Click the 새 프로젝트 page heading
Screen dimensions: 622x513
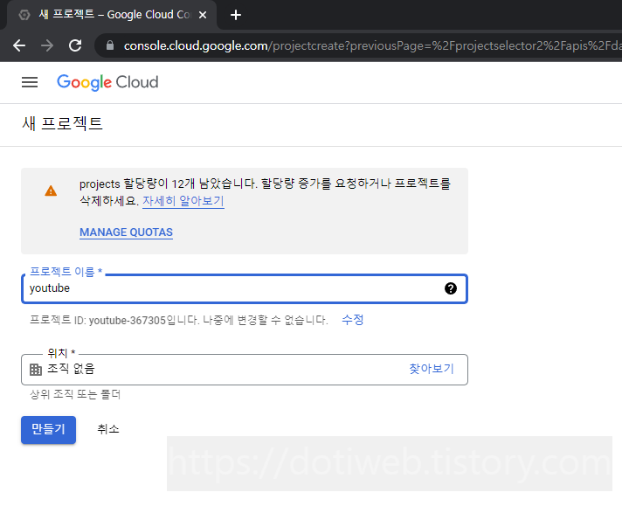pos(62,123)
